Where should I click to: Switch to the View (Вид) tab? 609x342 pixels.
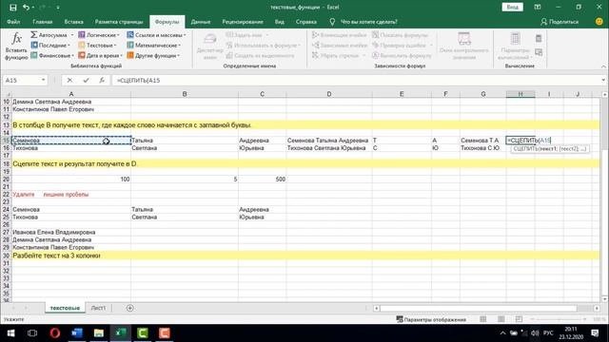(279, 22)
